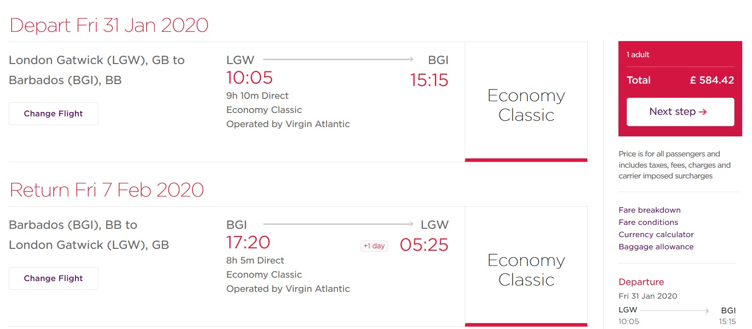Viewport: 752px width, 329px height.
Task: Select the departure Economy Classic fare box
Action: click(x=526, y=105)
